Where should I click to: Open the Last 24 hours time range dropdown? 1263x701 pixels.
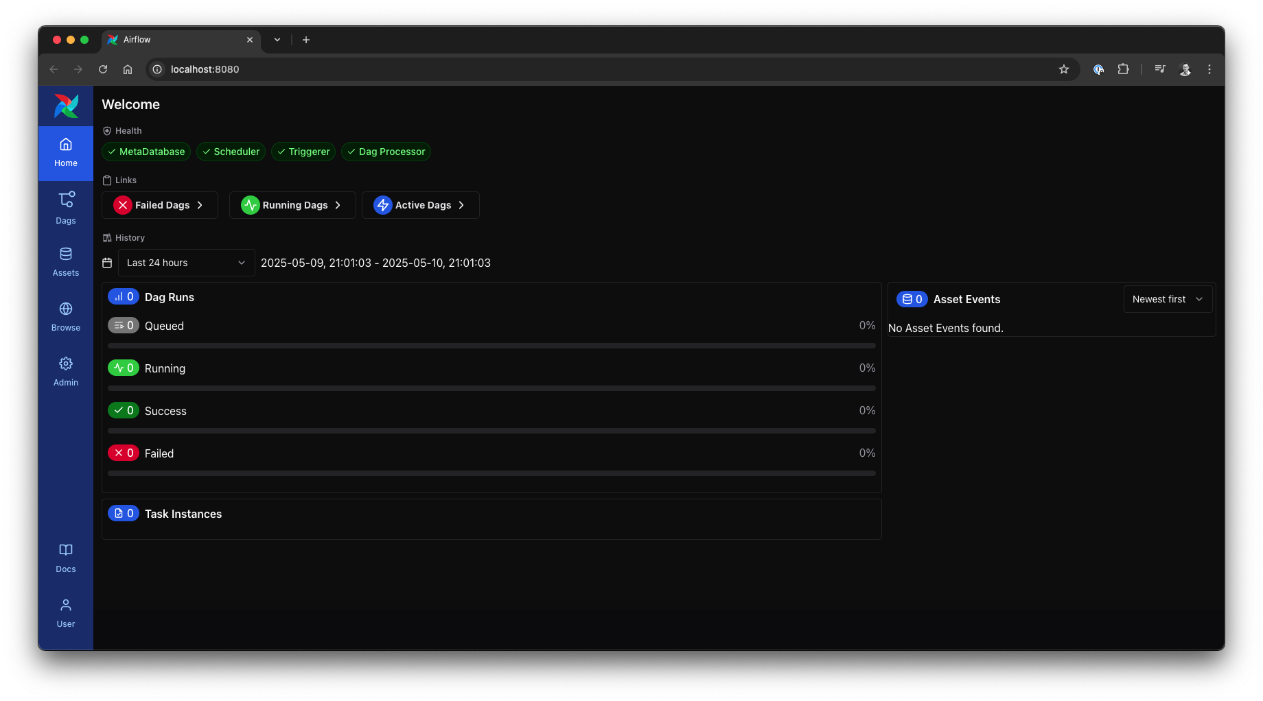click(x=185, y=263)
